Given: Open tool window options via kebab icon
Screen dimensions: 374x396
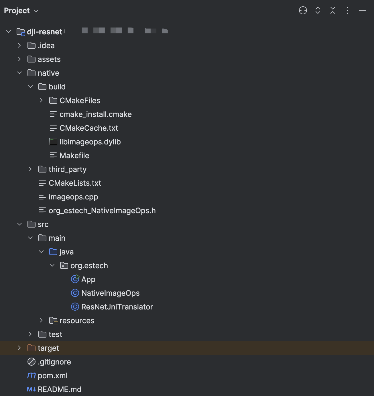Looking at the screenshot, I should [347, 11].
